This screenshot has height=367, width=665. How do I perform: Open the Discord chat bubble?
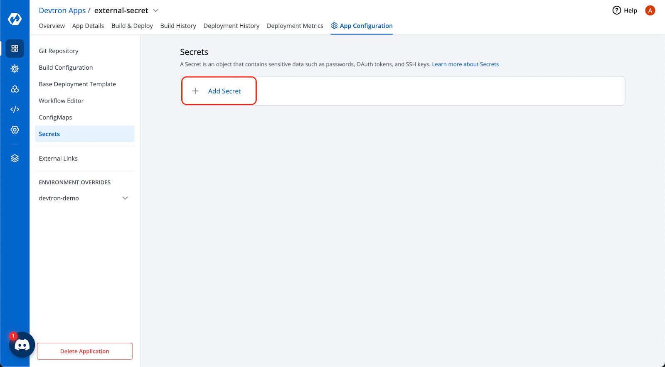[22, 345]
